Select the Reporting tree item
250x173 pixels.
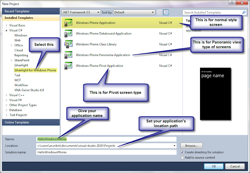[21, 55]
